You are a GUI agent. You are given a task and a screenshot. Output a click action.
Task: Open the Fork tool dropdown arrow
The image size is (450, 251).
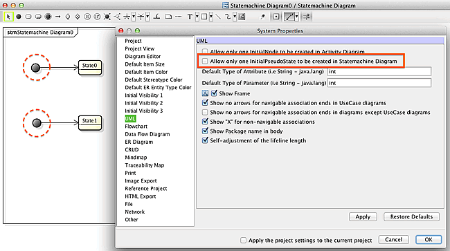134,17
